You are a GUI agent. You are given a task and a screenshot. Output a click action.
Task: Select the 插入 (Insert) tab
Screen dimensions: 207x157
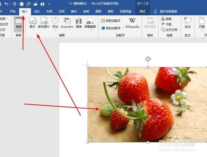point(25,11)
